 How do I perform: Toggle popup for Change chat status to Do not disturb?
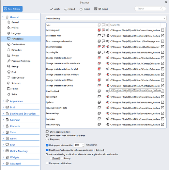99,64
